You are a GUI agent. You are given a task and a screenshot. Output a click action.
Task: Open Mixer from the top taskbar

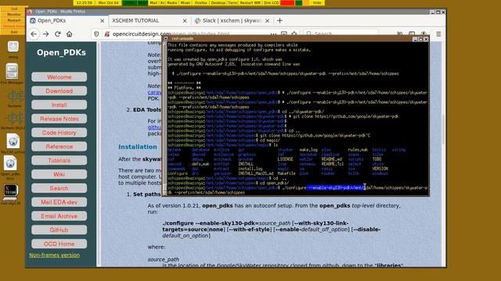(186, 2)
